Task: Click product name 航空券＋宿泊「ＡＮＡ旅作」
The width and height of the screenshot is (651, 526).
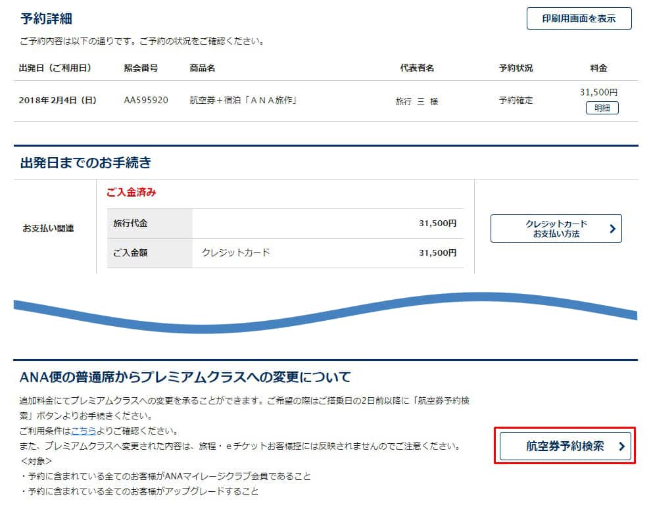Action: [243, 101]
